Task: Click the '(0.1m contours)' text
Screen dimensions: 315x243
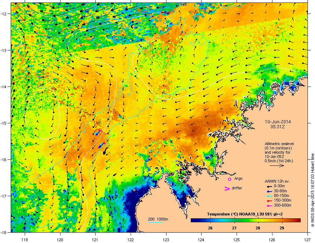Action: tap(278, 148)
